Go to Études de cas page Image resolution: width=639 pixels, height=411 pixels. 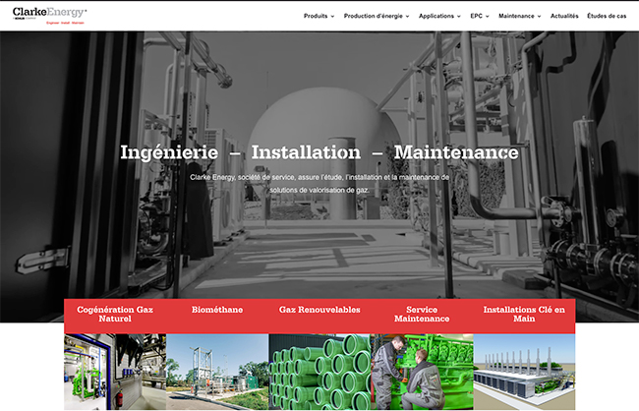607,16
